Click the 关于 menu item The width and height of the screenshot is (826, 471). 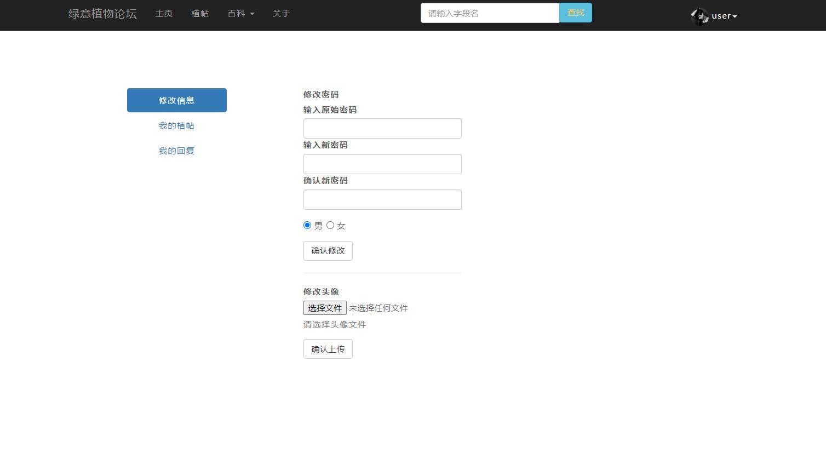[281, 14]
